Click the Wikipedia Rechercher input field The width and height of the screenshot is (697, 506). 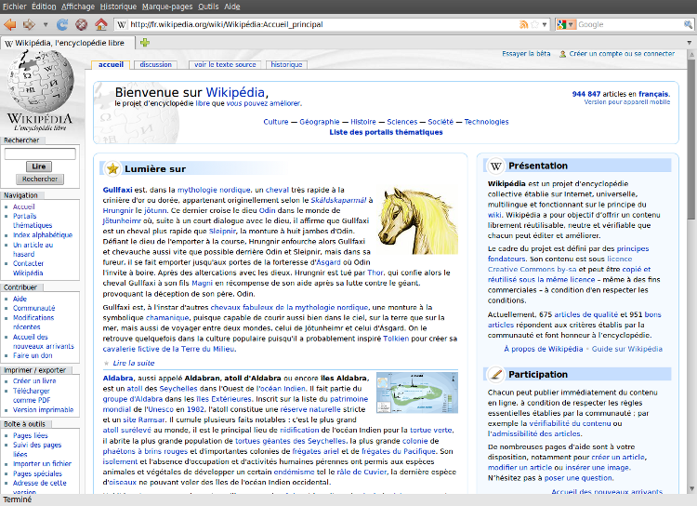point(40,154)
